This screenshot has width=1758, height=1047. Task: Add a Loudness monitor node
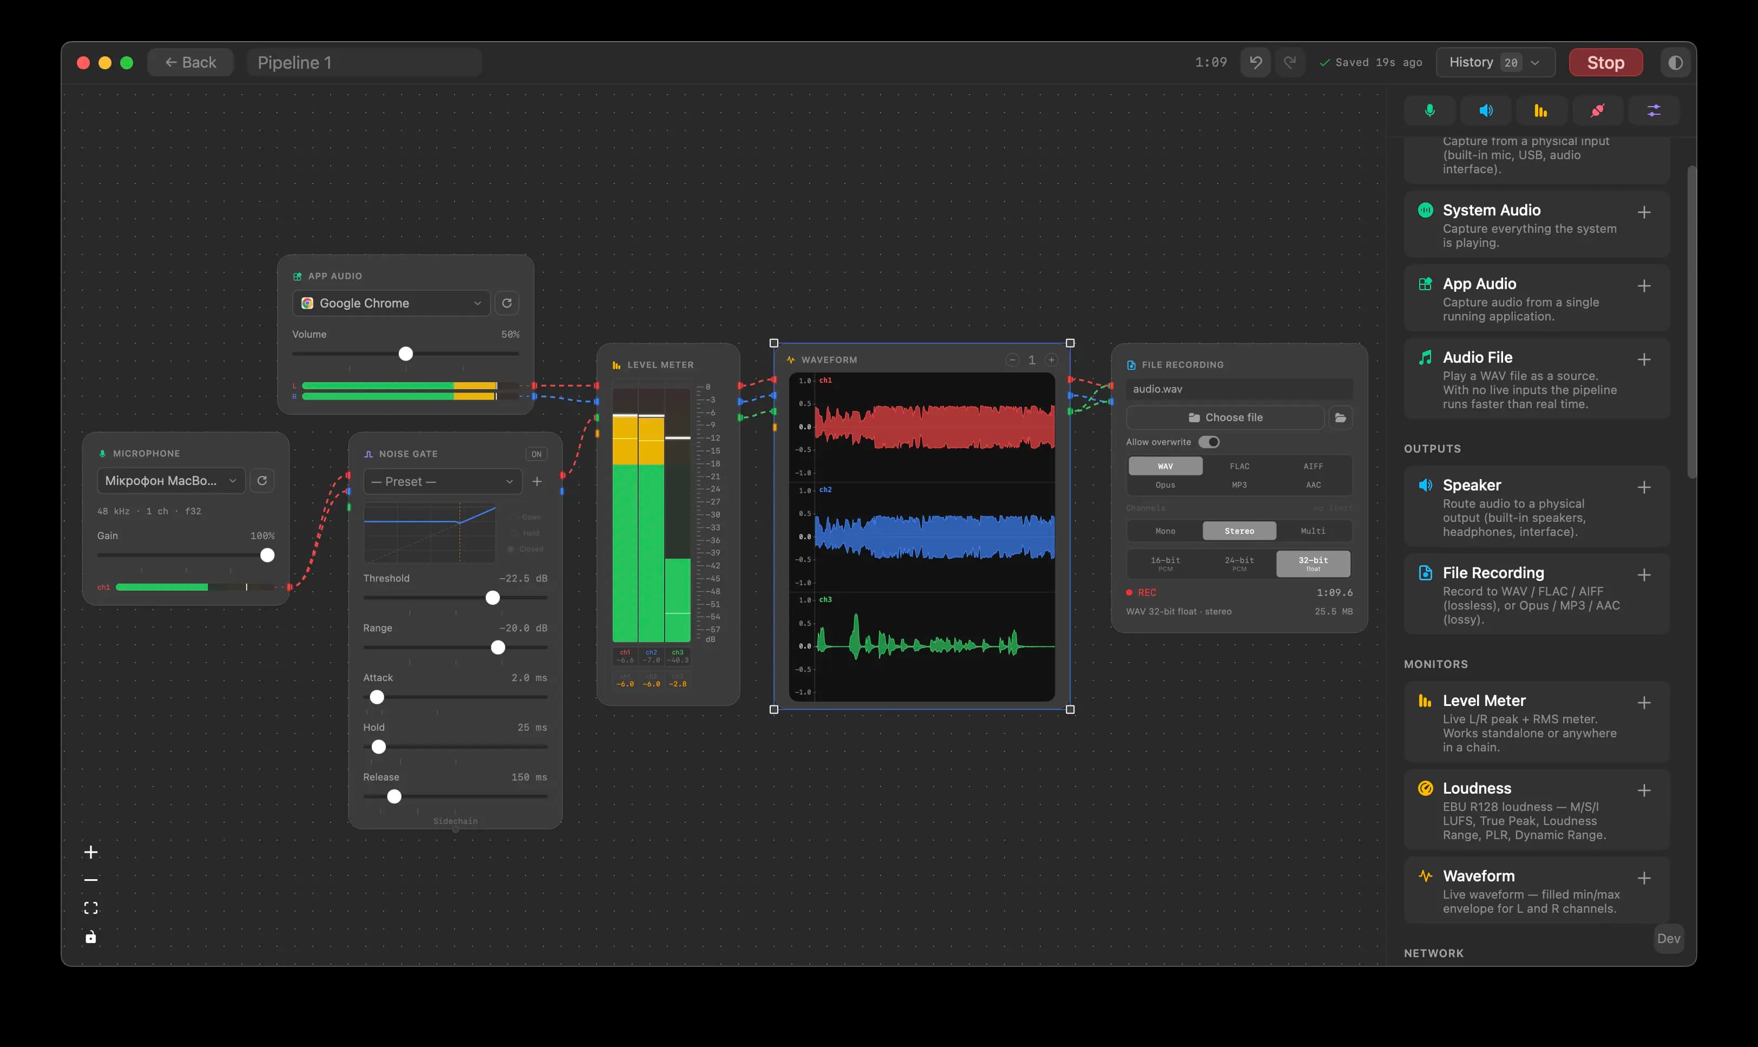coord(1644,791)
